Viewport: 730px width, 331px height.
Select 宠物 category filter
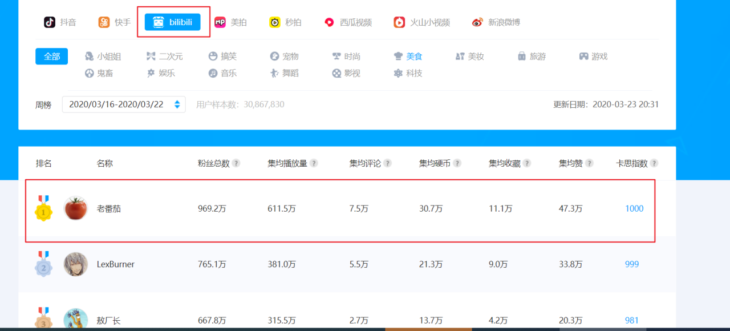point(285,56)
